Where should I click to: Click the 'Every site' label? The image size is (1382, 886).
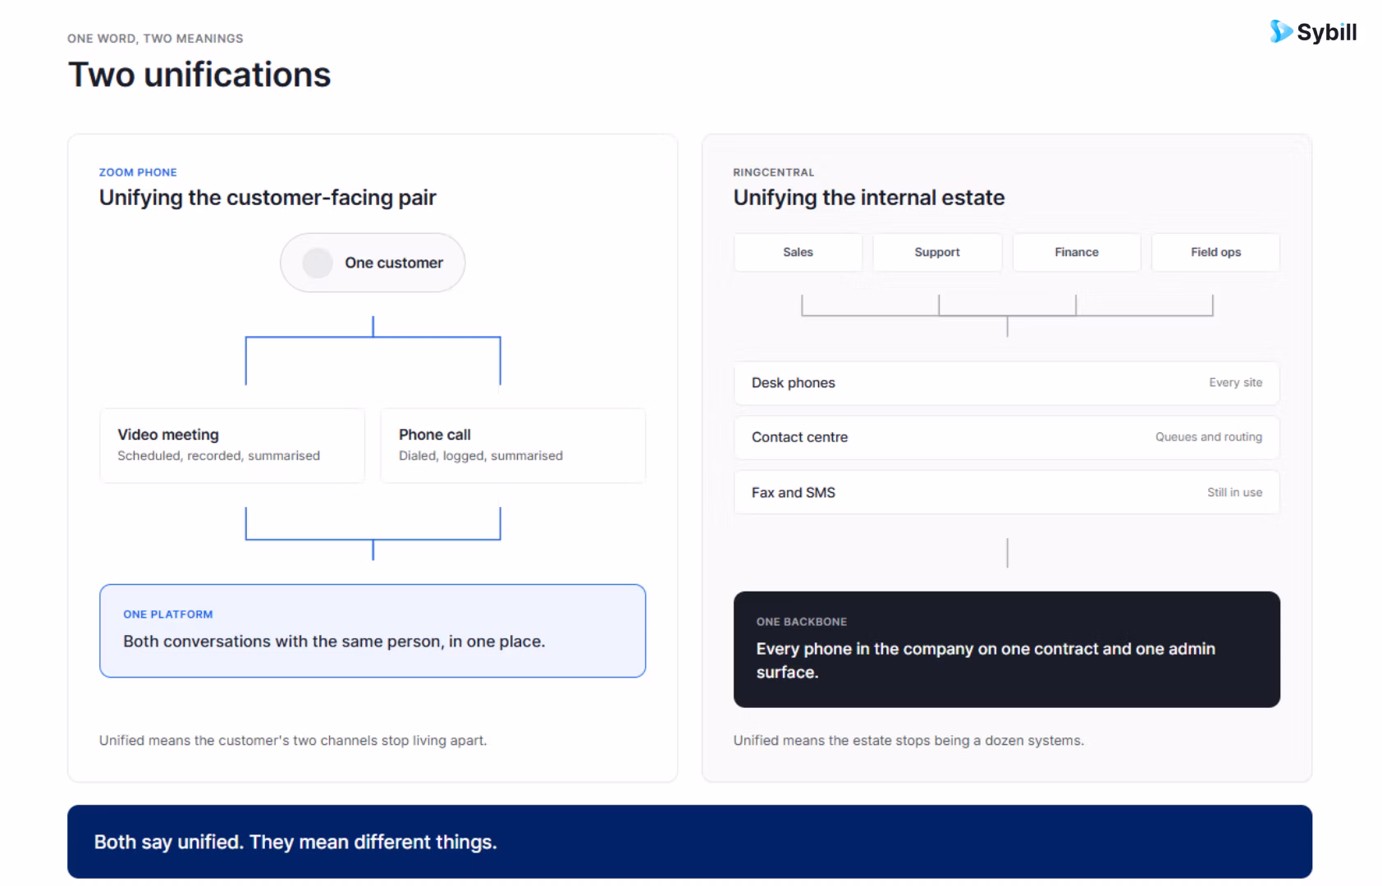pos(1235,383)
